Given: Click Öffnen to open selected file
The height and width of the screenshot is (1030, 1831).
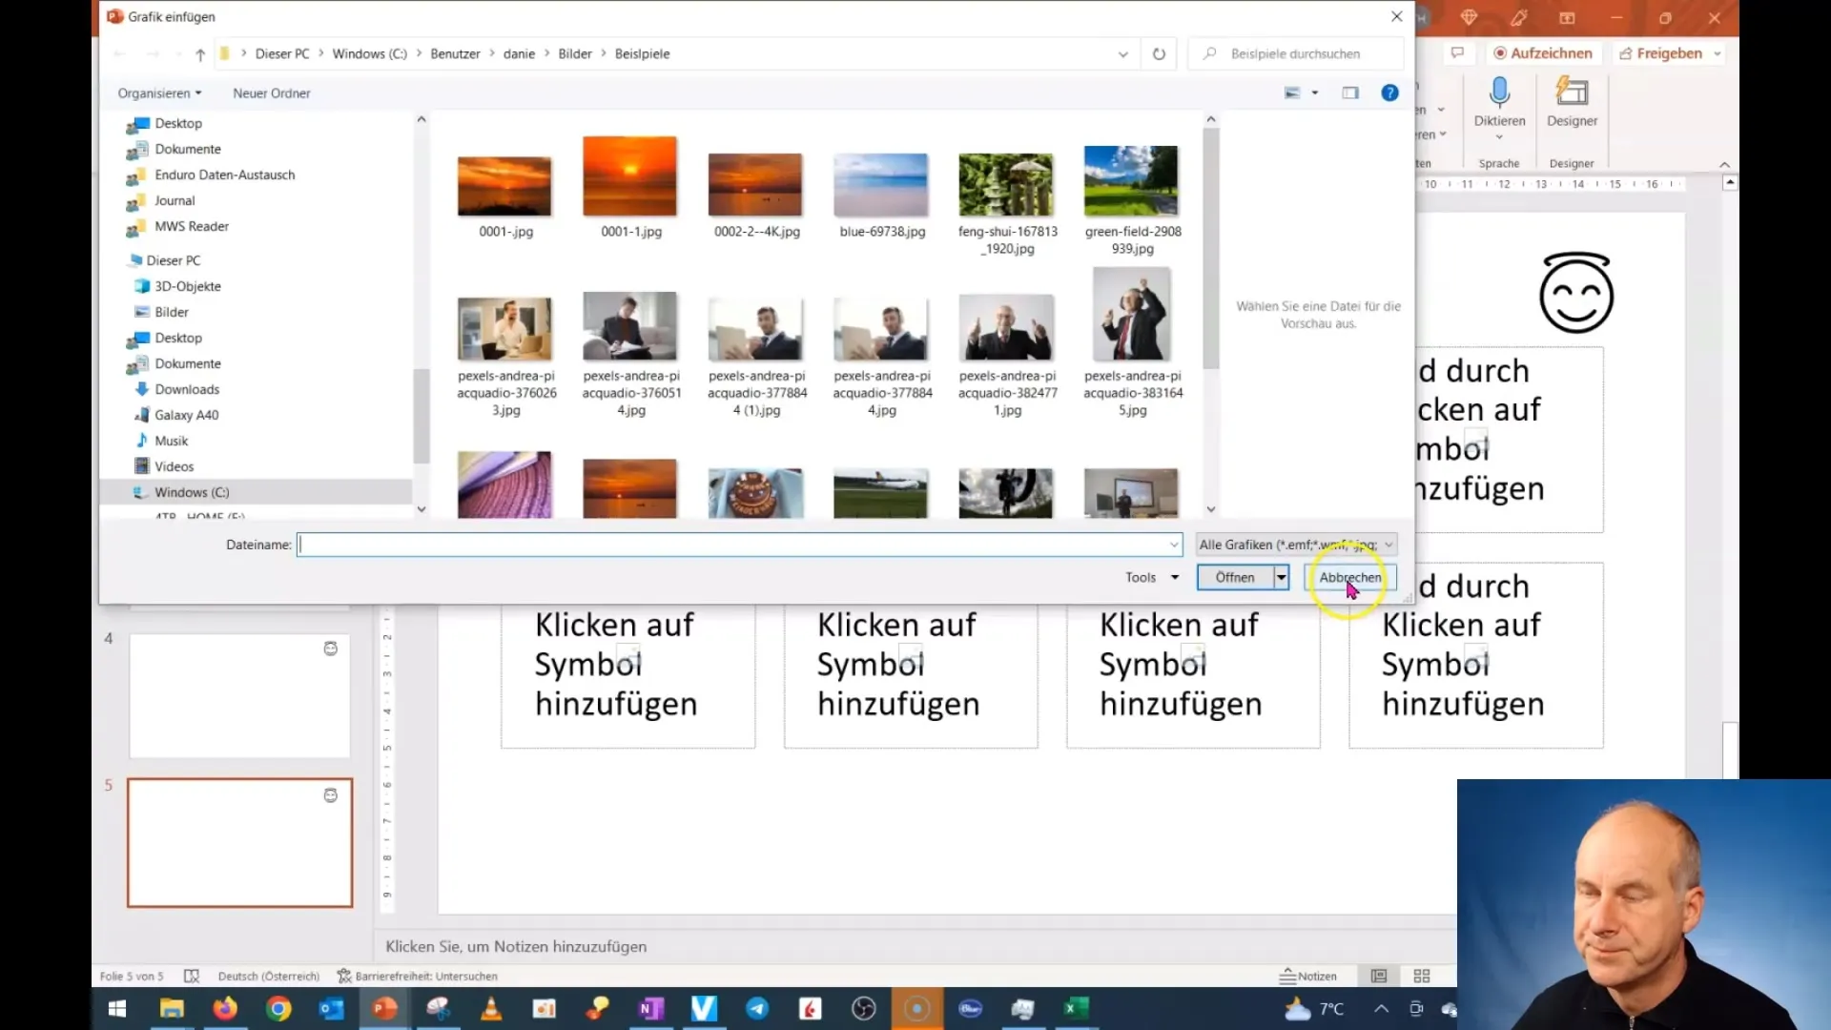Looking at the screenshot, I should [x=1234, y=576].
